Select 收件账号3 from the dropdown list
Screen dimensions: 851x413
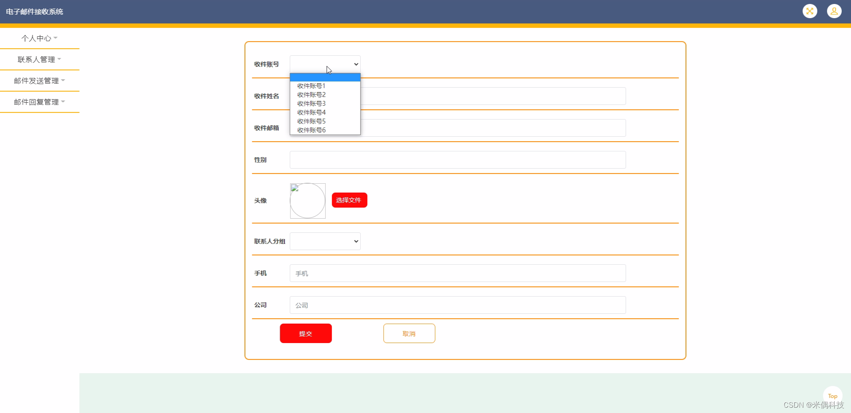point(311,103)
